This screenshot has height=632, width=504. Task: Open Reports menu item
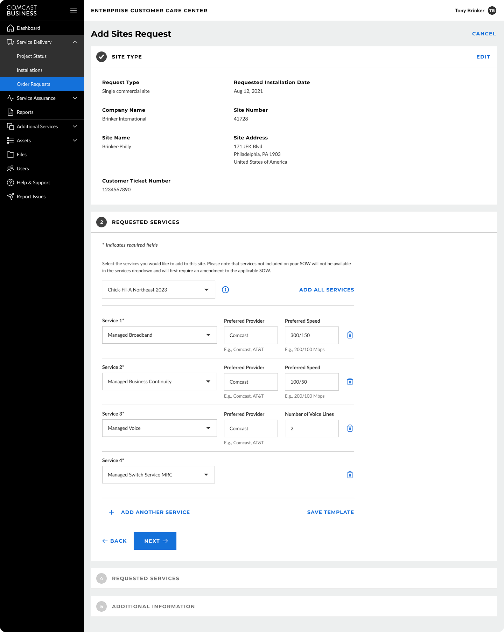click(42, 112)
